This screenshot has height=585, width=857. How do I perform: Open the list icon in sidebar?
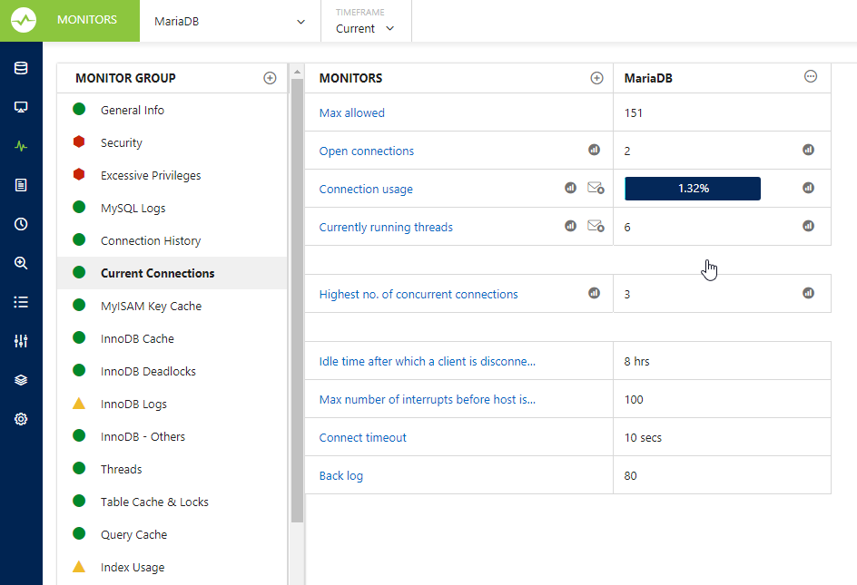tap(21, 302)
